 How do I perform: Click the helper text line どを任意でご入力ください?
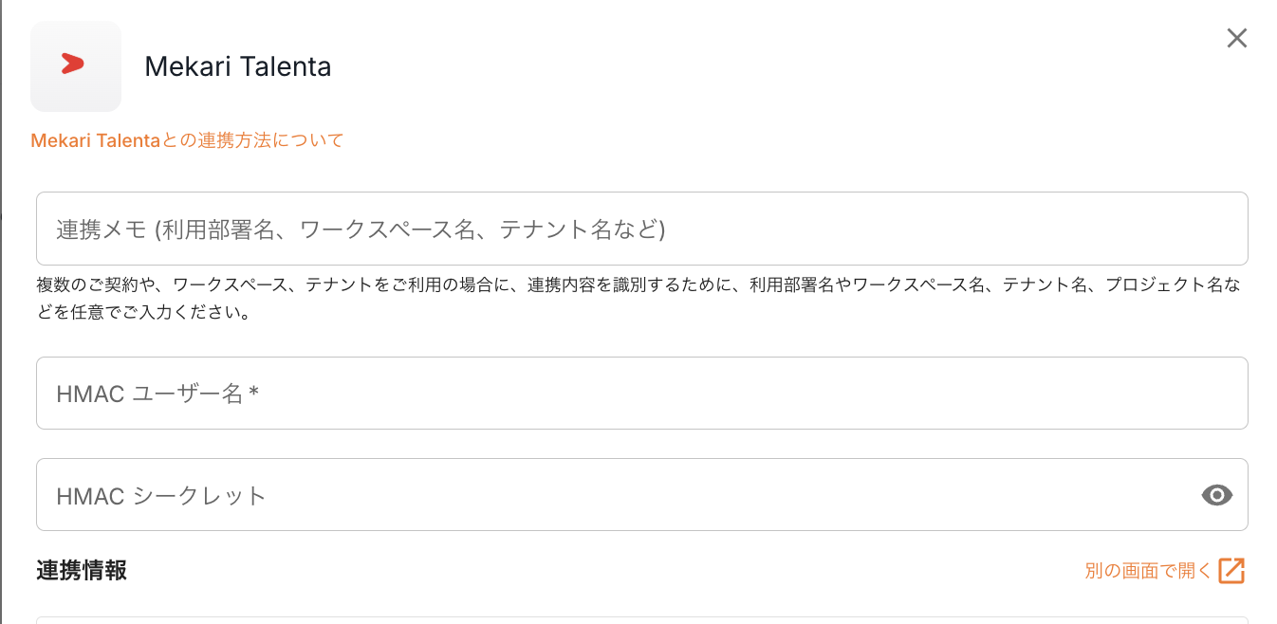[x=143, y=312]
